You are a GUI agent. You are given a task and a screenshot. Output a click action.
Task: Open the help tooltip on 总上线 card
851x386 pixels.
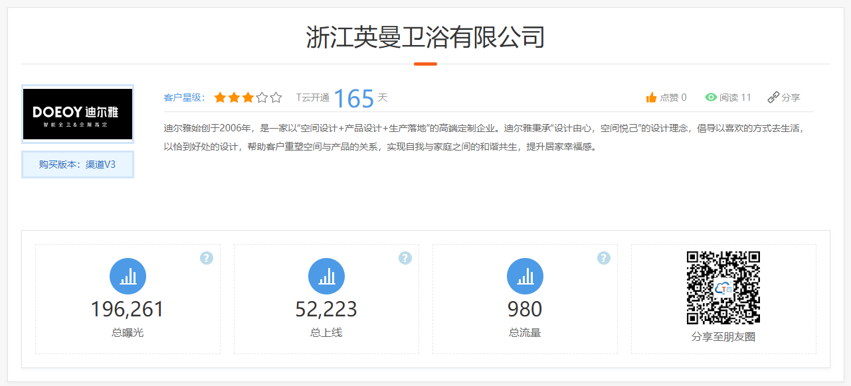[405, 258]
